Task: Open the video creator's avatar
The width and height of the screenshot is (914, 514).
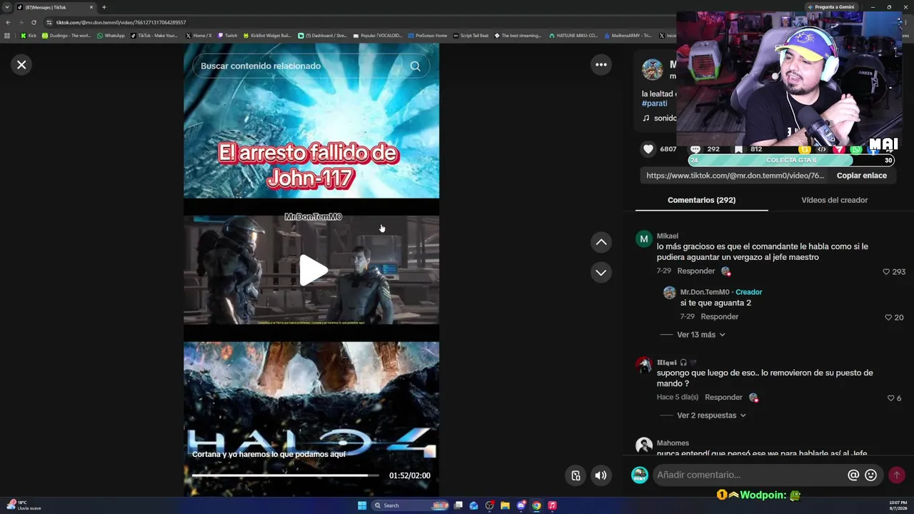Action: 652,69
